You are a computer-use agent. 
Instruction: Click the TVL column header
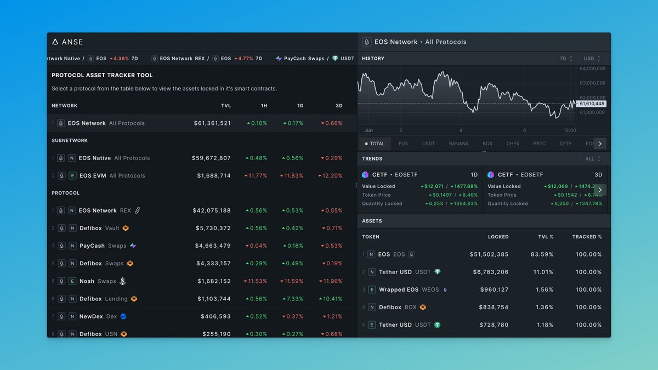[226, 106]
